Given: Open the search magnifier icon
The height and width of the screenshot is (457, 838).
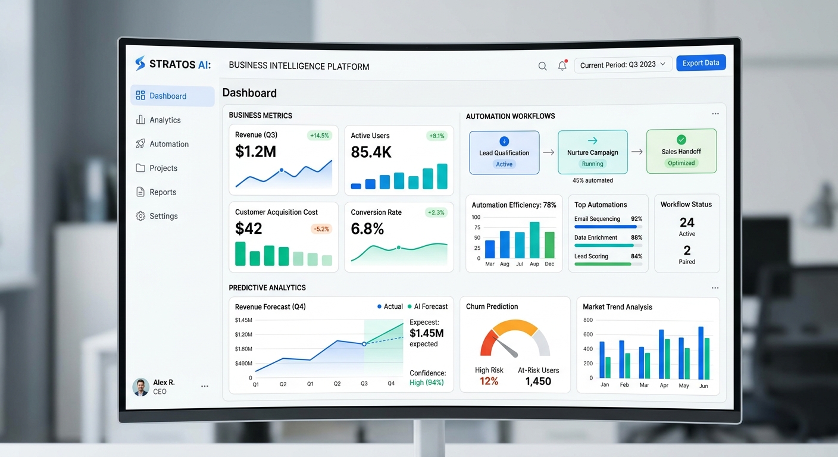Looking at the screenshot, I should [542, 66].
